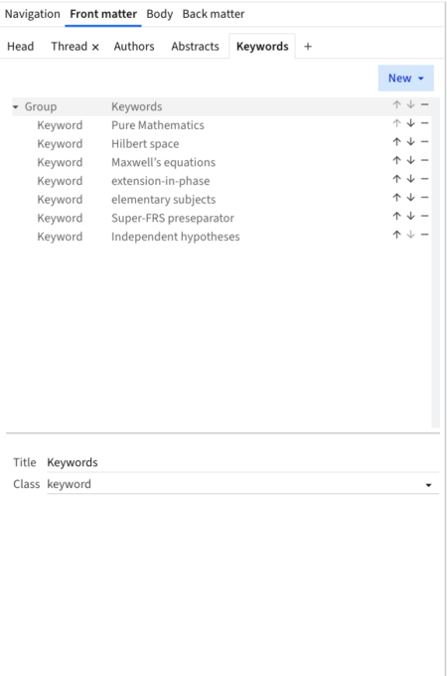Move extension-in-phase keyword down
Screen dimensions: 447x676
(x=411, y=179)
